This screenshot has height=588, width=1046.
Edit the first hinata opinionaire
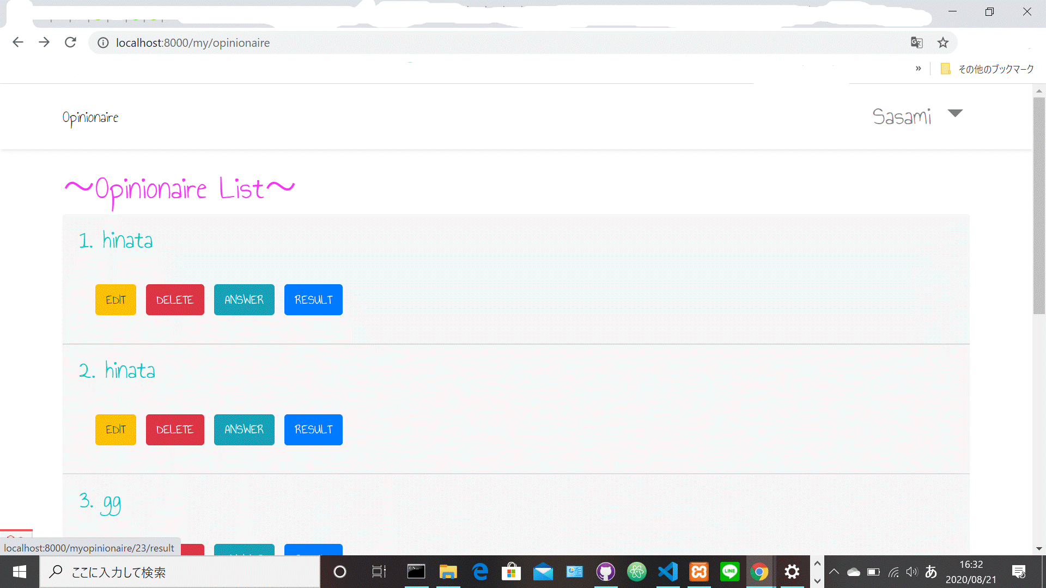[115, 300]
